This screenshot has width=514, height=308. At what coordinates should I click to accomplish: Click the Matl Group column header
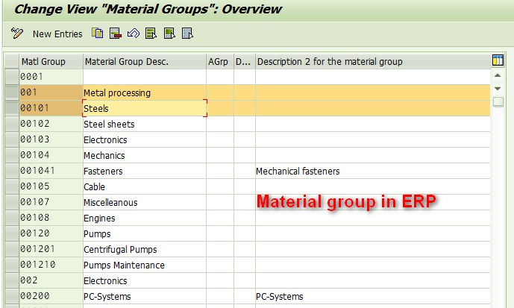(51, 61)
